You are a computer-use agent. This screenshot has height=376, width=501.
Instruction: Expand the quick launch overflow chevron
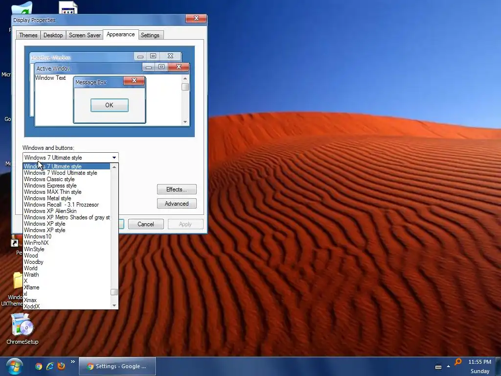[73, 362]
